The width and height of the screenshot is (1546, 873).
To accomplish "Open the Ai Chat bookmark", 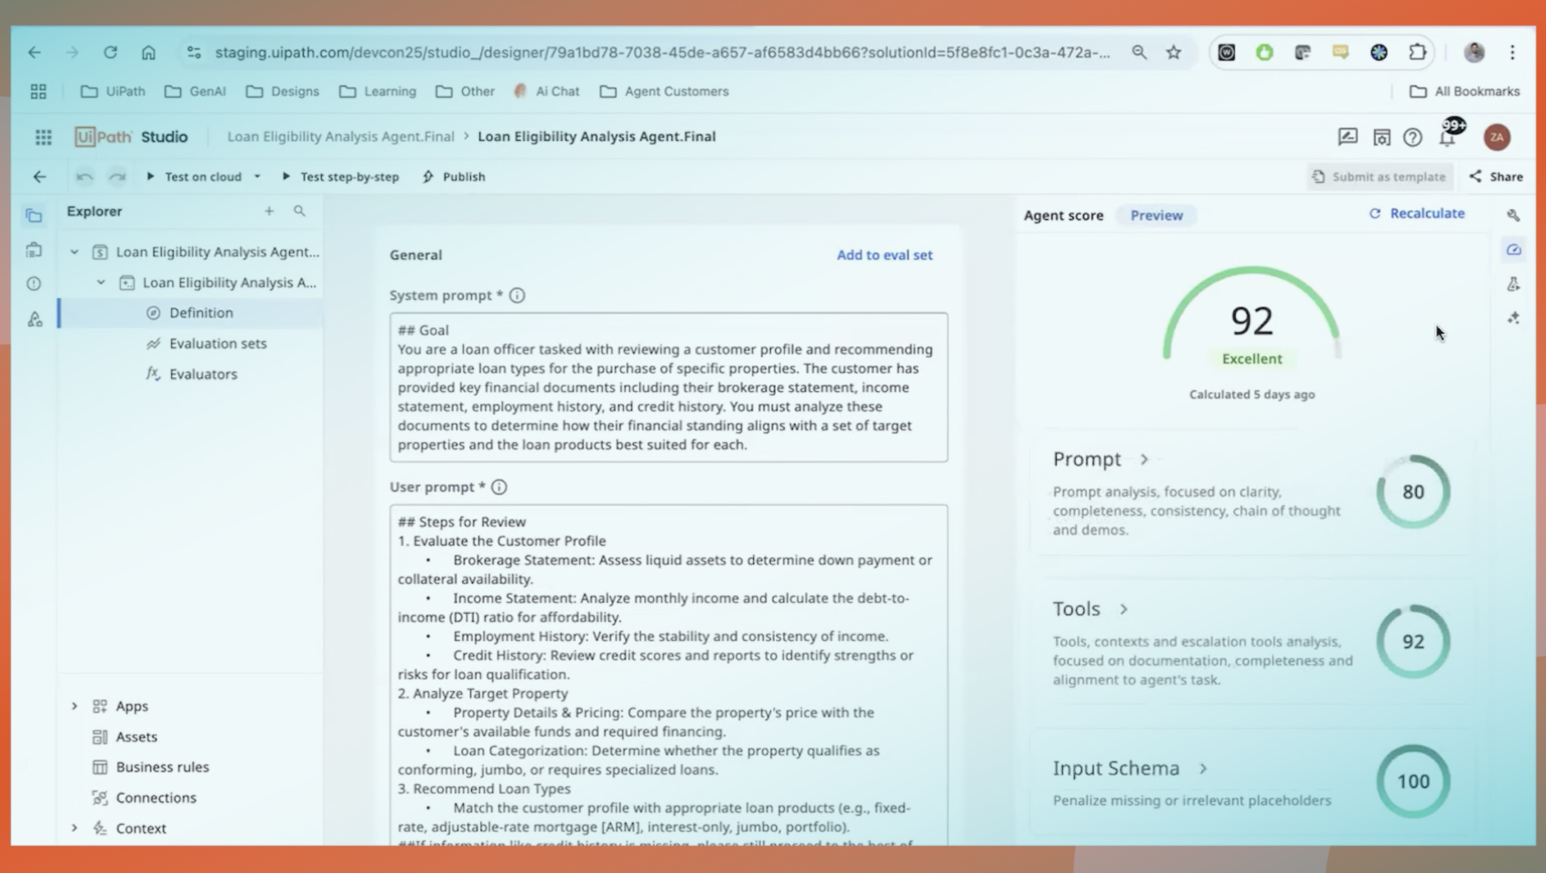I will click(547, 92).
